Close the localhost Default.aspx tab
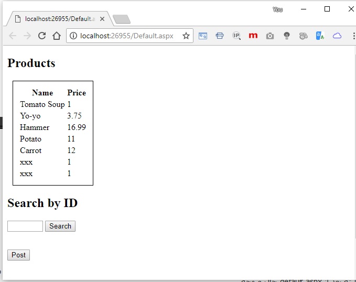Screen dimensions: 356x282 [102, 19]
